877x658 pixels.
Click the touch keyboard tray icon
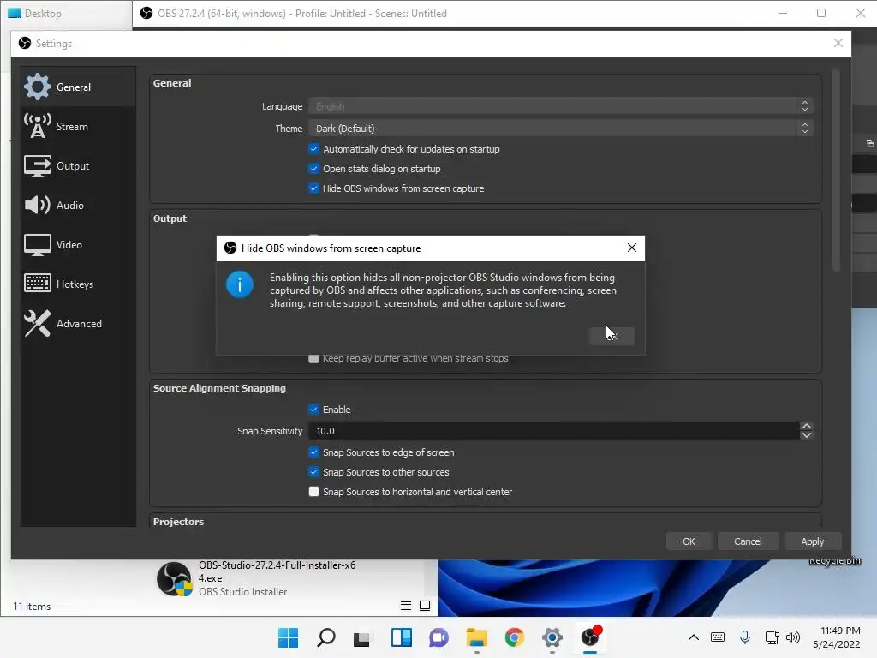coord(718,637)
